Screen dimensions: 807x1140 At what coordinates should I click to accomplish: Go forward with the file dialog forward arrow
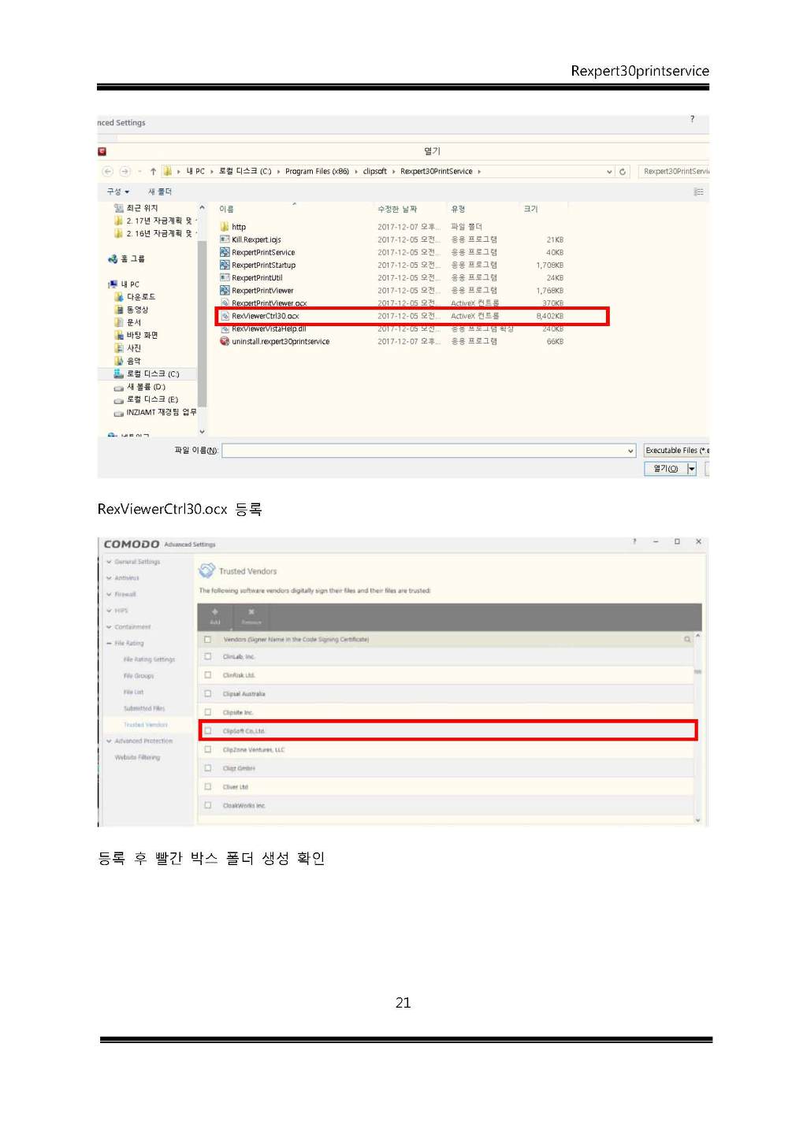(125, 172)
